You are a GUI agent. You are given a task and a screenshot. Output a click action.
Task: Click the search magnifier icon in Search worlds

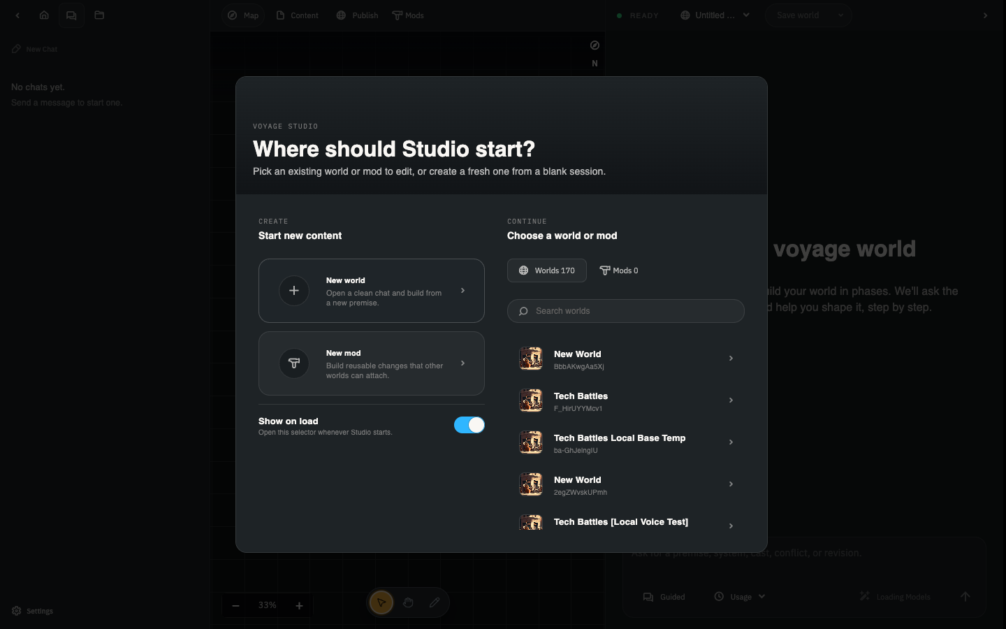[523, 311]
